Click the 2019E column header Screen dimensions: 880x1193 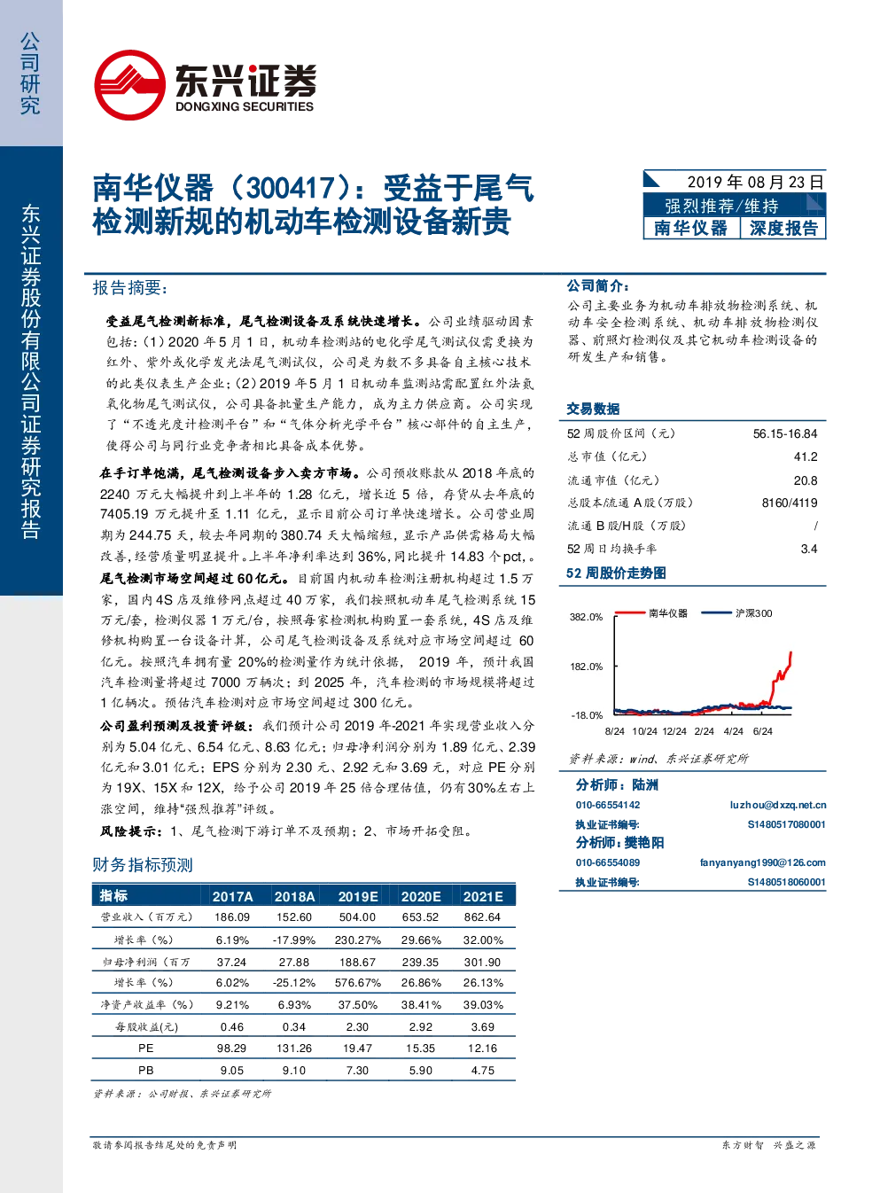pos(358,896)
